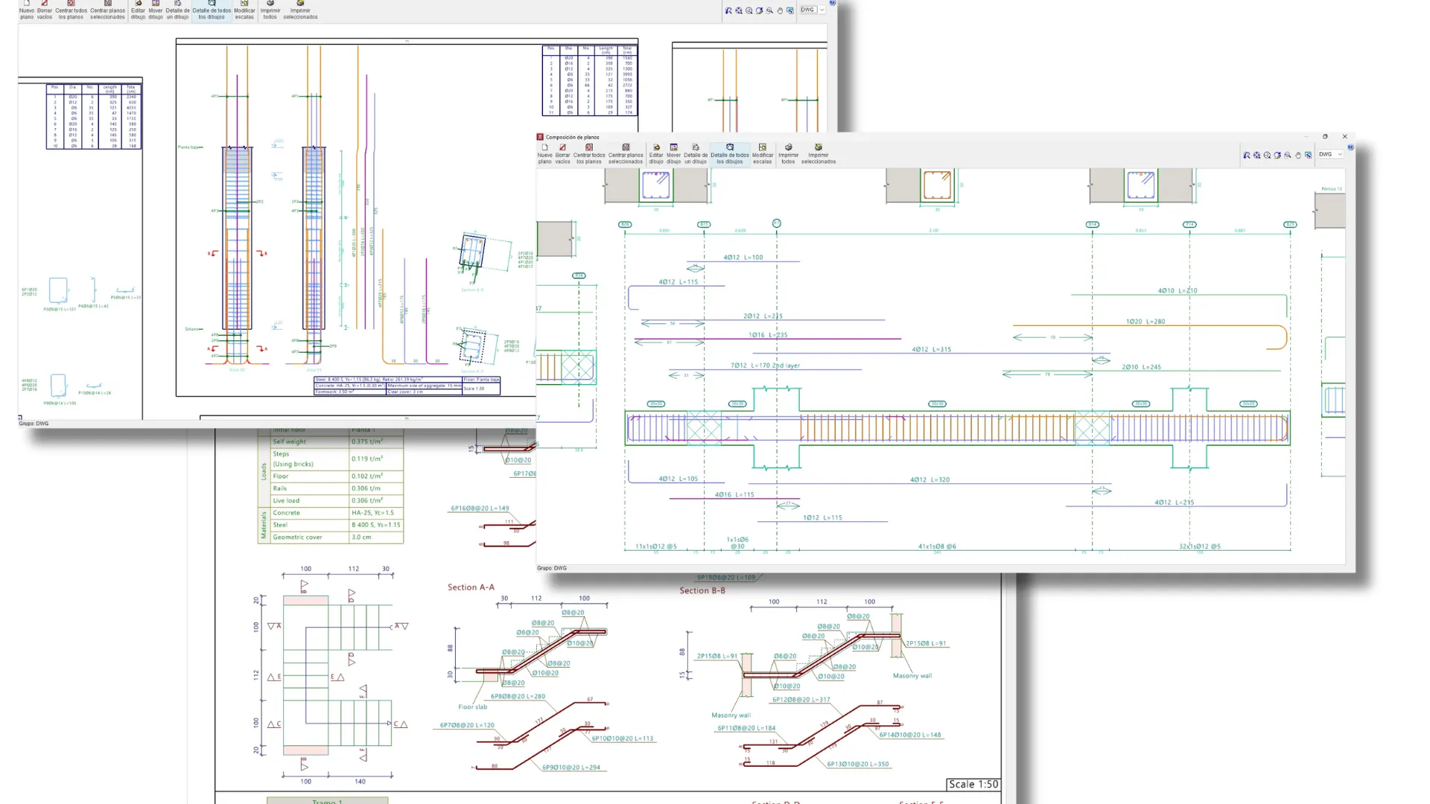Image resolution: width=1430 pixels, height=804 pixels.
Task: Open the DWG group dropdown in front window
Action: tap(1331, 155)
